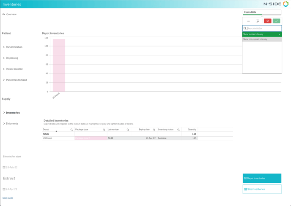The width and height of the screenshot is (291, 206).
Task: Click the search icon in Lot number column
Action: click(x=128, y=130)
